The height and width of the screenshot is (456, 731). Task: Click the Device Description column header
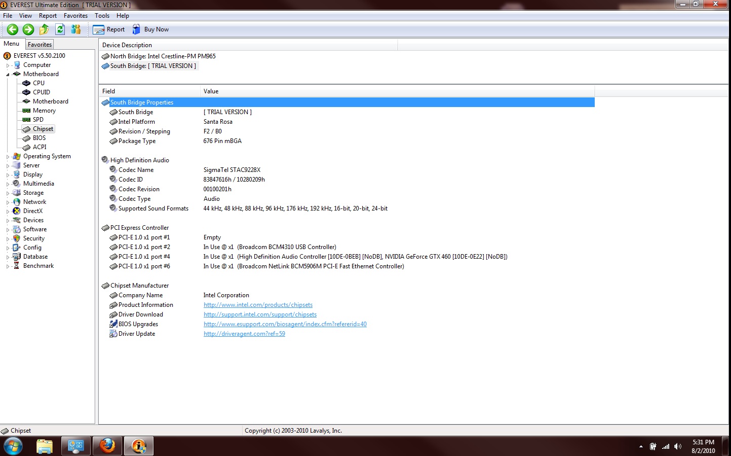click(x=248, y=45)
